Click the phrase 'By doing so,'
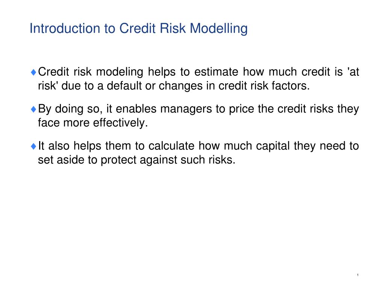 coord(70,109)
